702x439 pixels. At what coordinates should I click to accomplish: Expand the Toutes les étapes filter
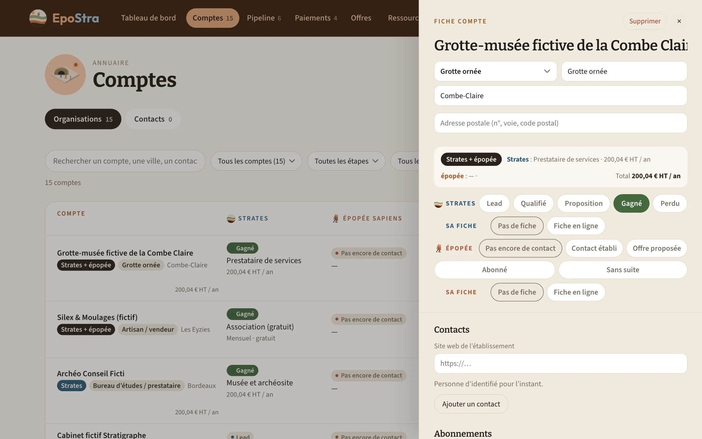[x=346, y=161]
